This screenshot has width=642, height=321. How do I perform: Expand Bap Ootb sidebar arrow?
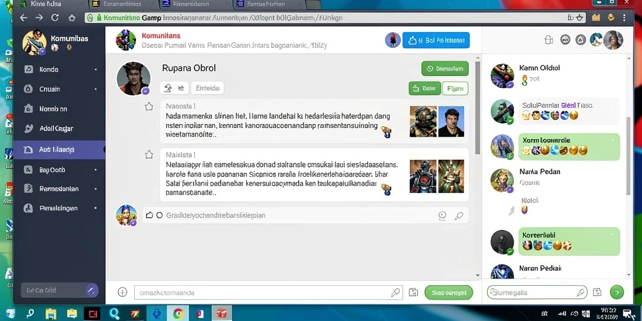pyautogui.click(x=95, y=169)
